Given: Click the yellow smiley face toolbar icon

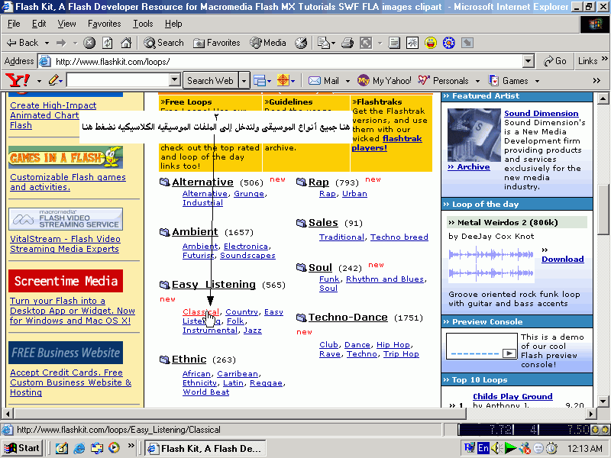Looking at the screenshot, I should tap(430, 43).
